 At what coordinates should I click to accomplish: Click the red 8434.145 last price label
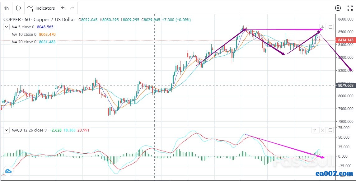[346, 40]
